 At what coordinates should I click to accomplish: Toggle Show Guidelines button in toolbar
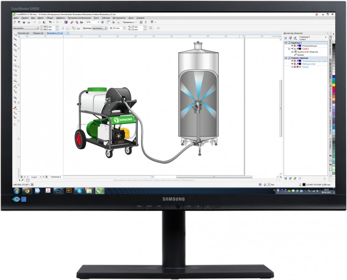(x=118, y=22)
